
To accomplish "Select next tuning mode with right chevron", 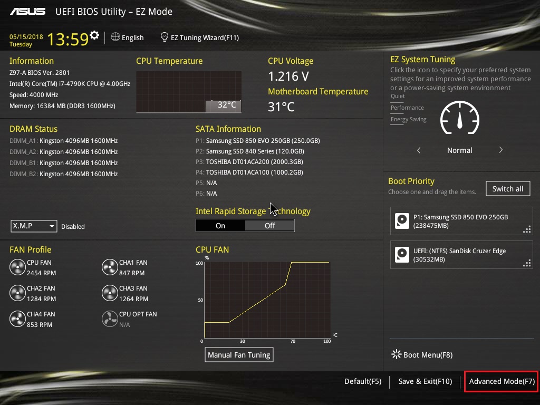I will [501, 150].
